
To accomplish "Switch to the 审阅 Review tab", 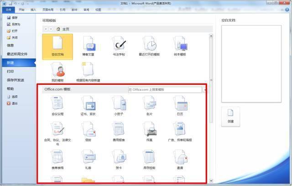I will coord(86,10).
